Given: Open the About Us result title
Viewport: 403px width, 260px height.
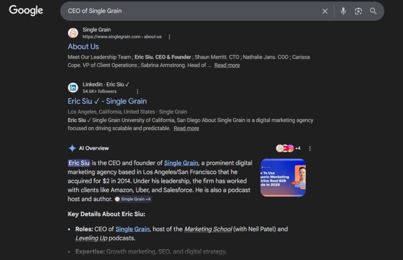Looking at the screenshot, I should click(83, 46).
